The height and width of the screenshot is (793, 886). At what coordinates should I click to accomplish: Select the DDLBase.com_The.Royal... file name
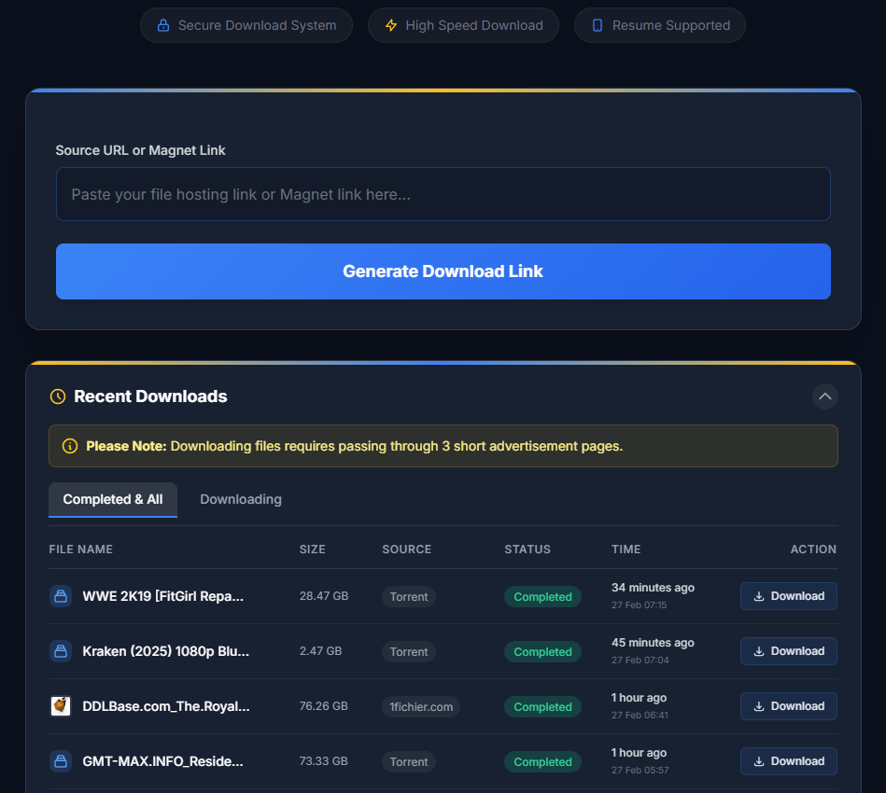tap(166, 706)
